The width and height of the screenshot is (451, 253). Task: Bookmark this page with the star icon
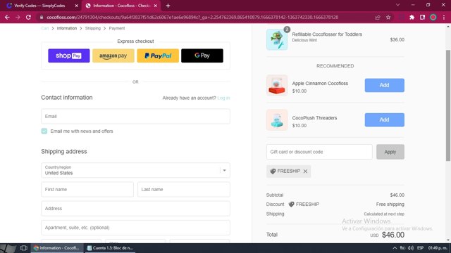[x=388, y=17]
